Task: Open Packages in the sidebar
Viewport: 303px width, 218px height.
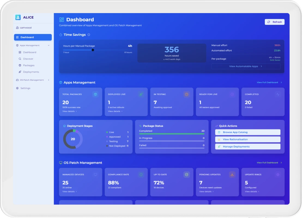Action: (x=29, y=65)
